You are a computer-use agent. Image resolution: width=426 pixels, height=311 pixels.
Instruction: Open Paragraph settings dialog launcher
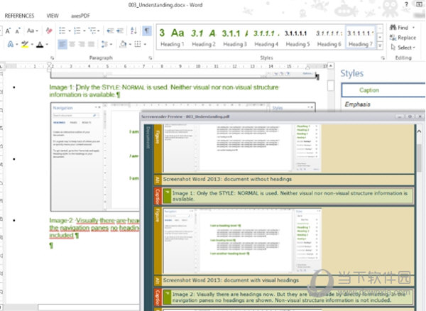(150, 58)
